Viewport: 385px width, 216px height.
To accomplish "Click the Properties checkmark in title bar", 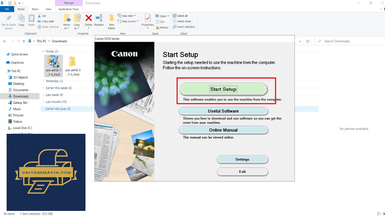I will tap(10, 3).
